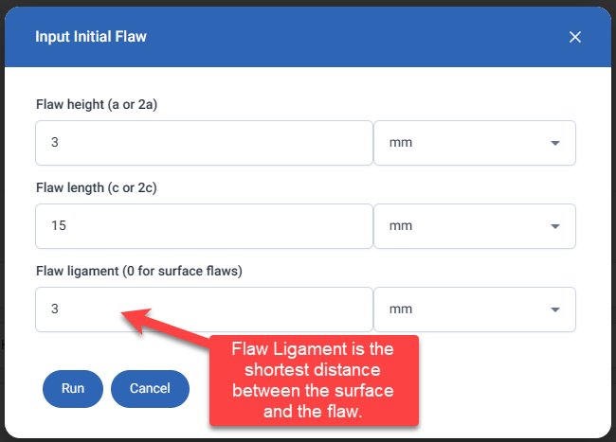Expand the Flaw length unit selector
The width and height of the screenshot is (616, 442).
[x=474, y=226]
